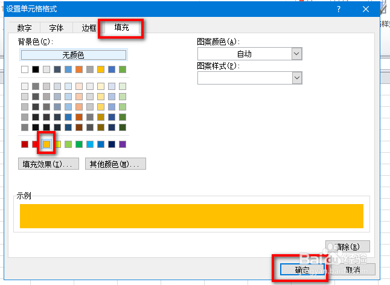The image size is (390, 285).
Task: Select the highlighted orange standard color swatch
Action: click(x=46, y=144)
